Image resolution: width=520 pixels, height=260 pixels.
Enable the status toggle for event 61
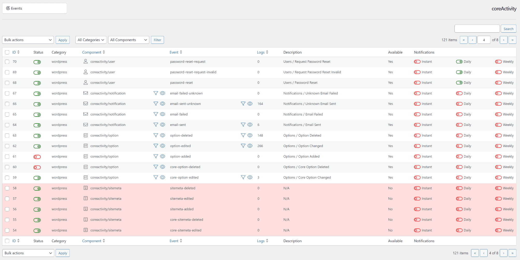pos(37,157)
